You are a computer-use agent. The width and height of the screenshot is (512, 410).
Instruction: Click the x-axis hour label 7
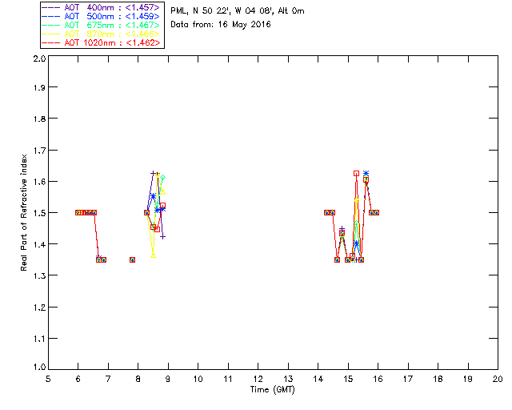(x=108, y=379)
